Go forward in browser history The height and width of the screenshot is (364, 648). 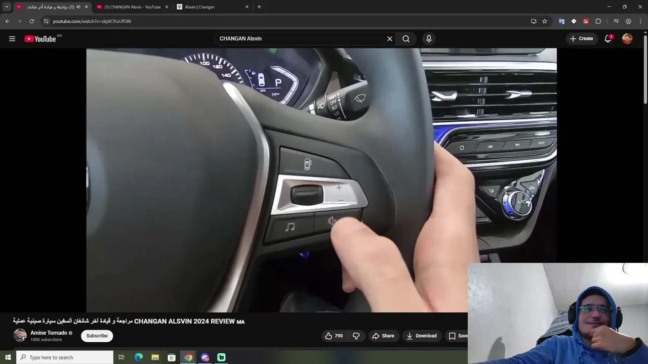click(19, 21)
